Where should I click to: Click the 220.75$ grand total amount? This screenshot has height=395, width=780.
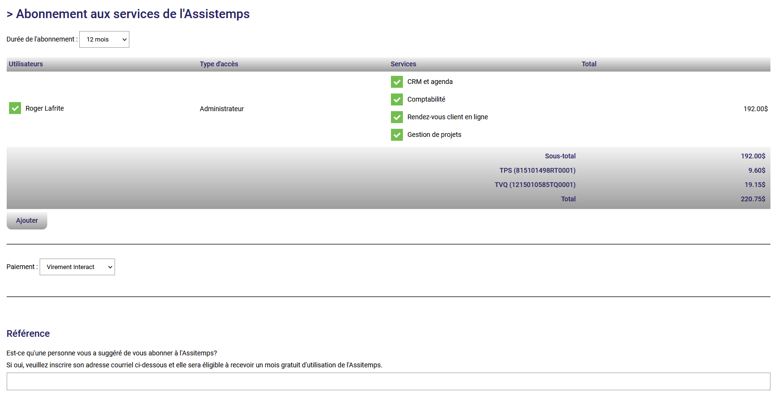pos(753,199)
